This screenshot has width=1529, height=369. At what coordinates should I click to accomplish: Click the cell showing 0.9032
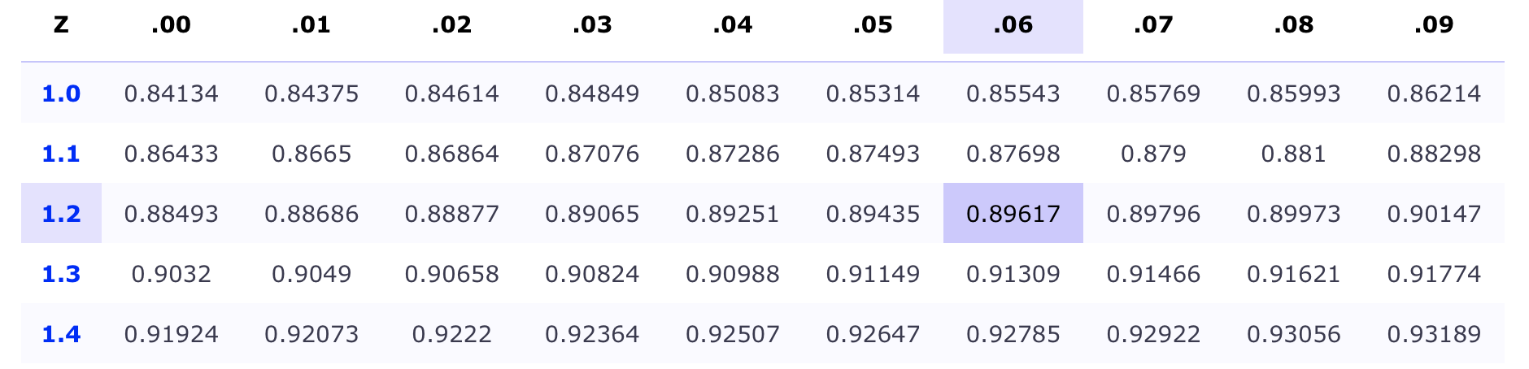[171, 274]
